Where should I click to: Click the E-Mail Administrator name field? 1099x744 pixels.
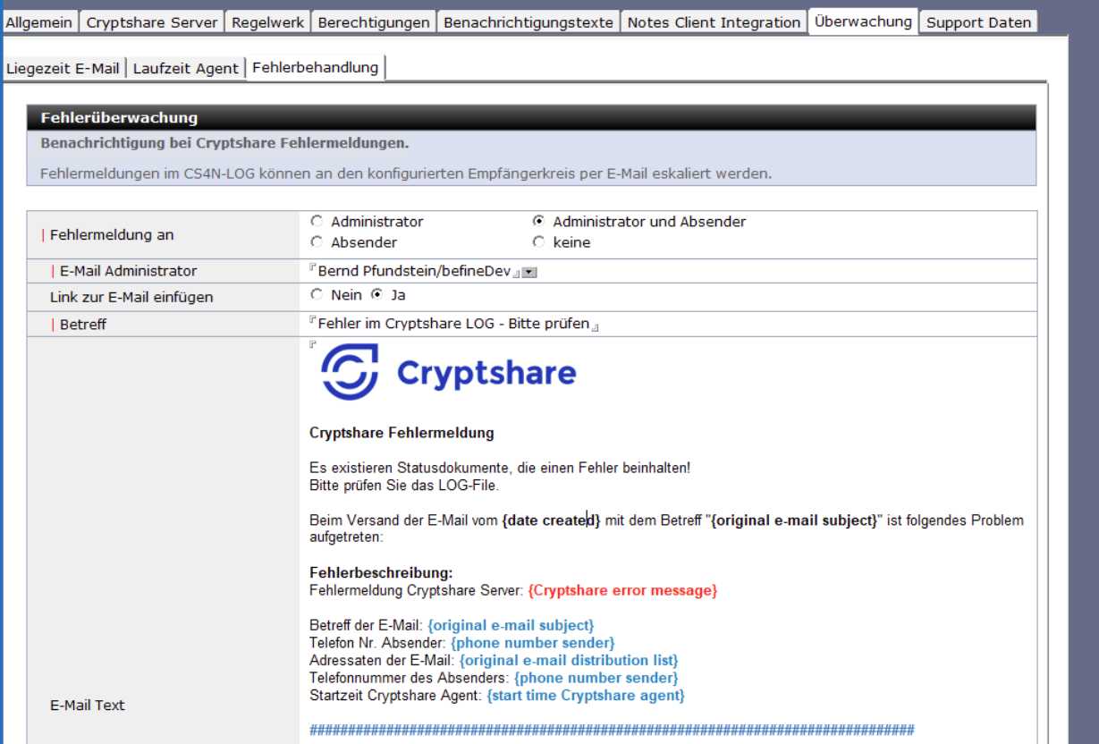(414, 271)
